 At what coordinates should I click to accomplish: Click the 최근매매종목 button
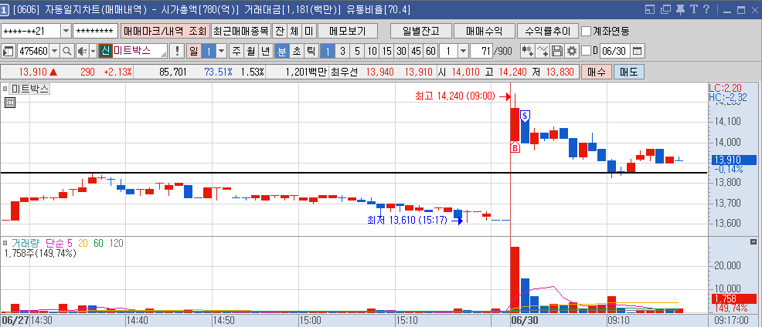(241, 31)
